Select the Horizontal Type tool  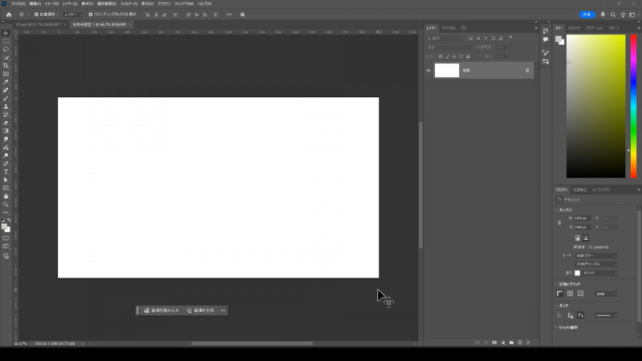(x=6, y=172)
